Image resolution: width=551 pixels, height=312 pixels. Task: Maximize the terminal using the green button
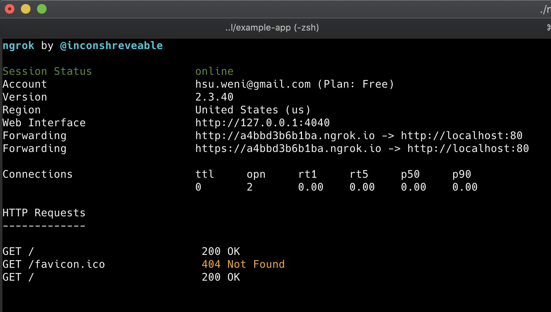42,9
